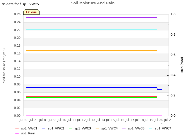The height and width of the screenshot is (139, 186).
Task: Click the 0.8 right axis tick label
Action: click(173, 34)
